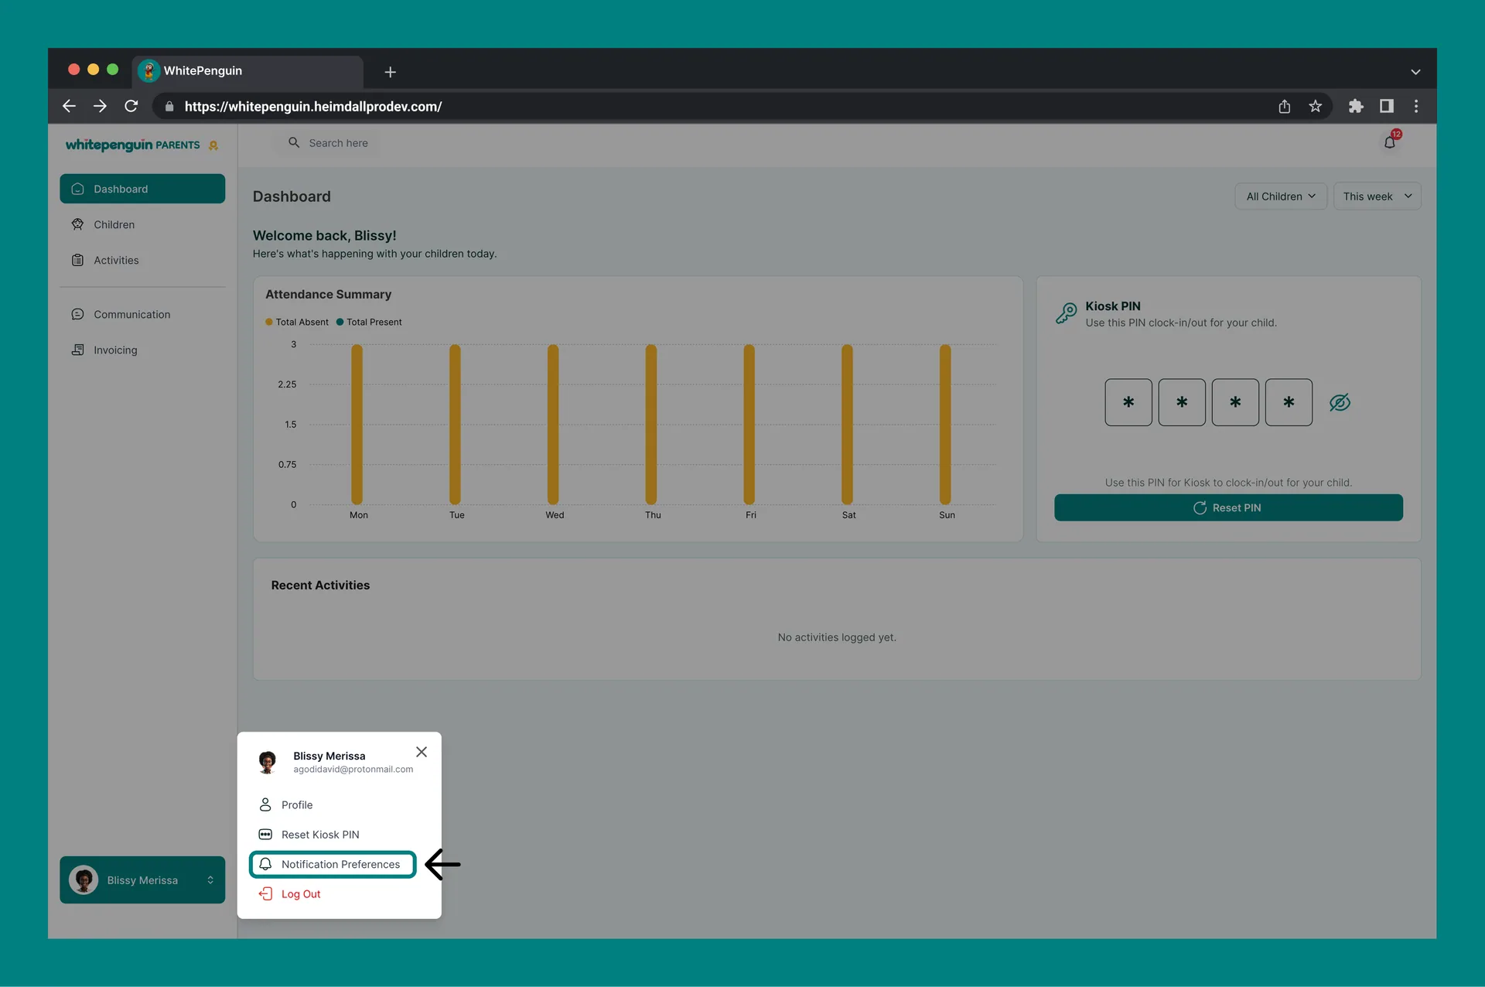
Task: Toggle the Total Present legend item
Action: click(369, 322)
